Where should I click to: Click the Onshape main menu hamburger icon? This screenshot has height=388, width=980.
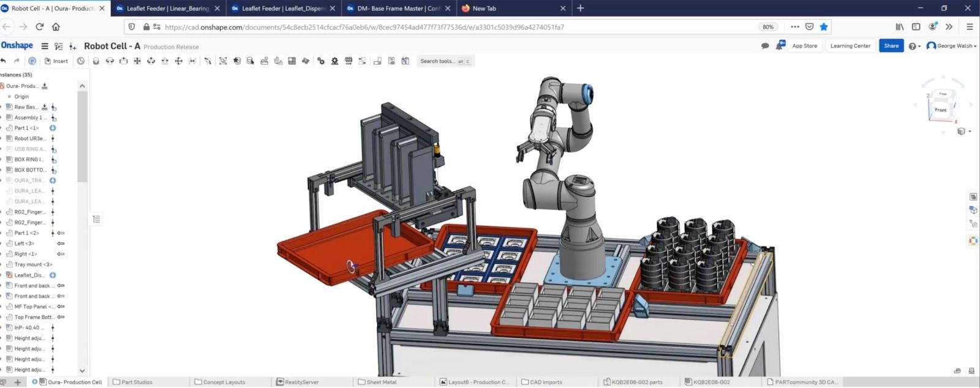(45, 47)
